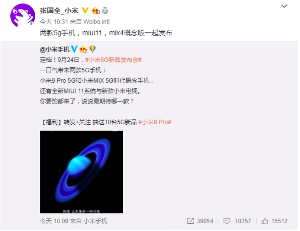The width and height of the screenshot is (300, 231).
Task: Open the #小米9 Pro# hashtag link
Action: point(155,122)
